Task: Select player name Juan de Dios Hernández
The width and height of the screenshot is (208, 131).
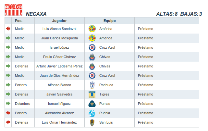Action: 59,76
